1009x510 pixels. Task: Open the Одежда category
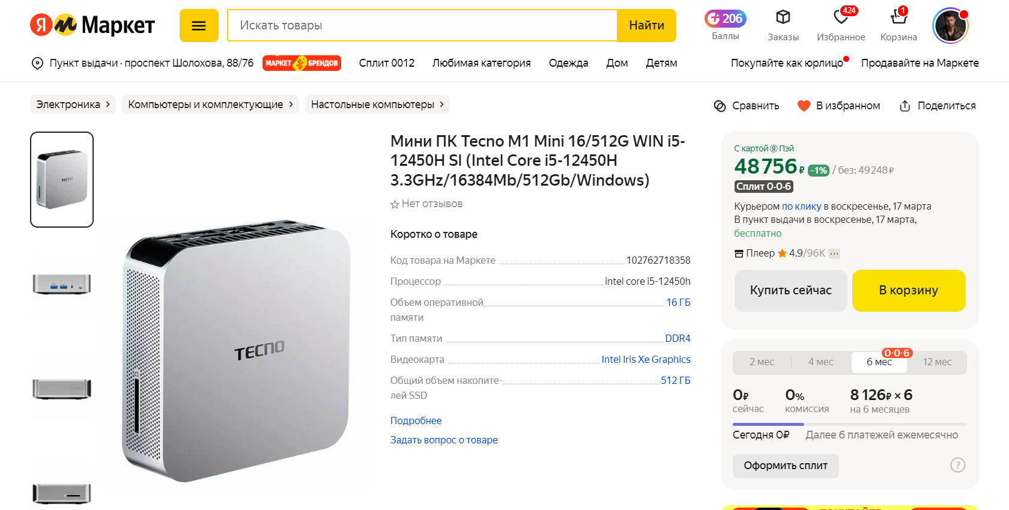[568, 62]
